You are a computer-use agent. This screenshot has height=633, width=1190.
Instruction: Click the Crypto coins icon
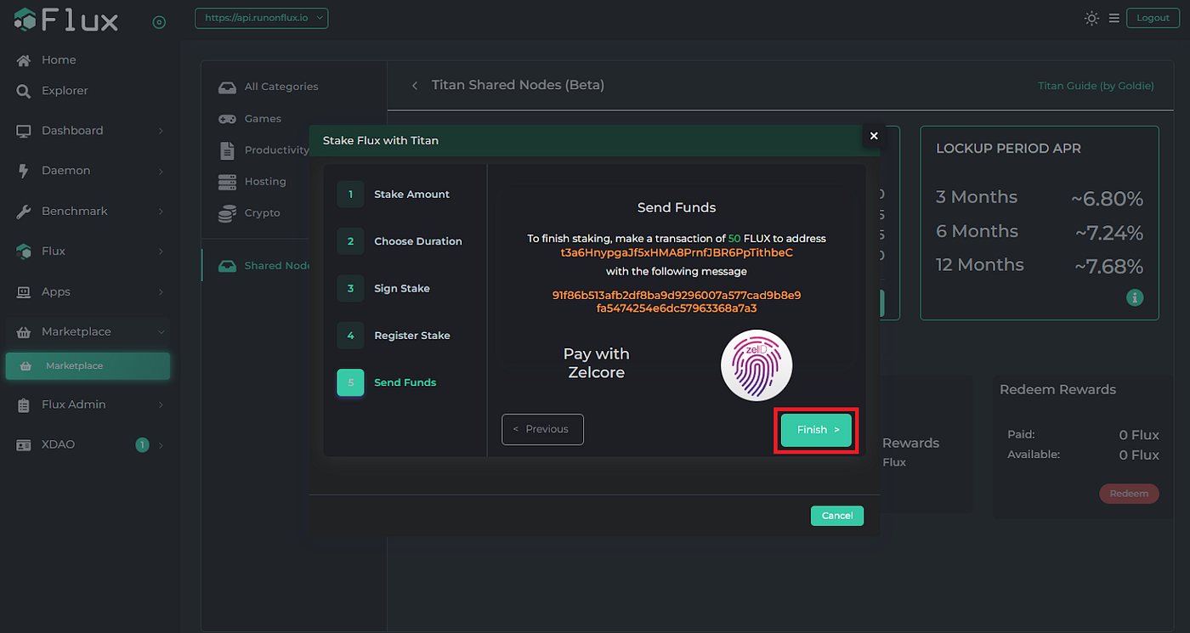[x=227, y=213]
